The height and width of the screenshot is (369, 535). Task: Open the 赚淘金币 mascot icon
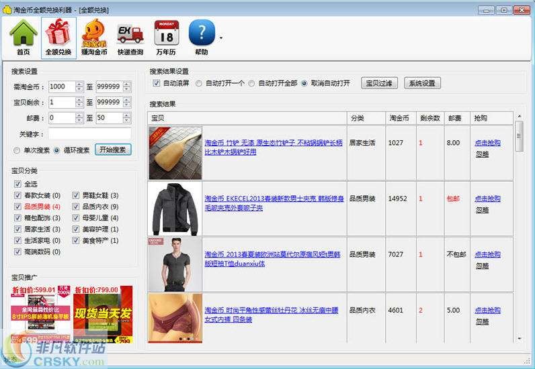click(x=94, y=38)
